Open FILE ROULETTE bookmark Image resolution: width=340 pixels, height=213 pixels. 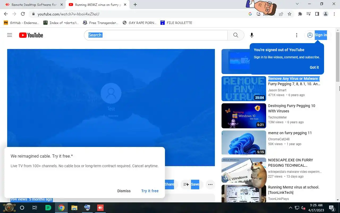pyautogui.click(x=176, y=23)
